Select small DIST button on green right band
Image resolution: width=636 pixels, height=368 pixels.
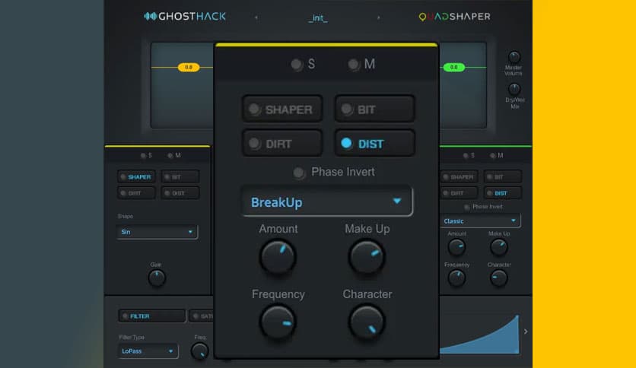[503, 193]
